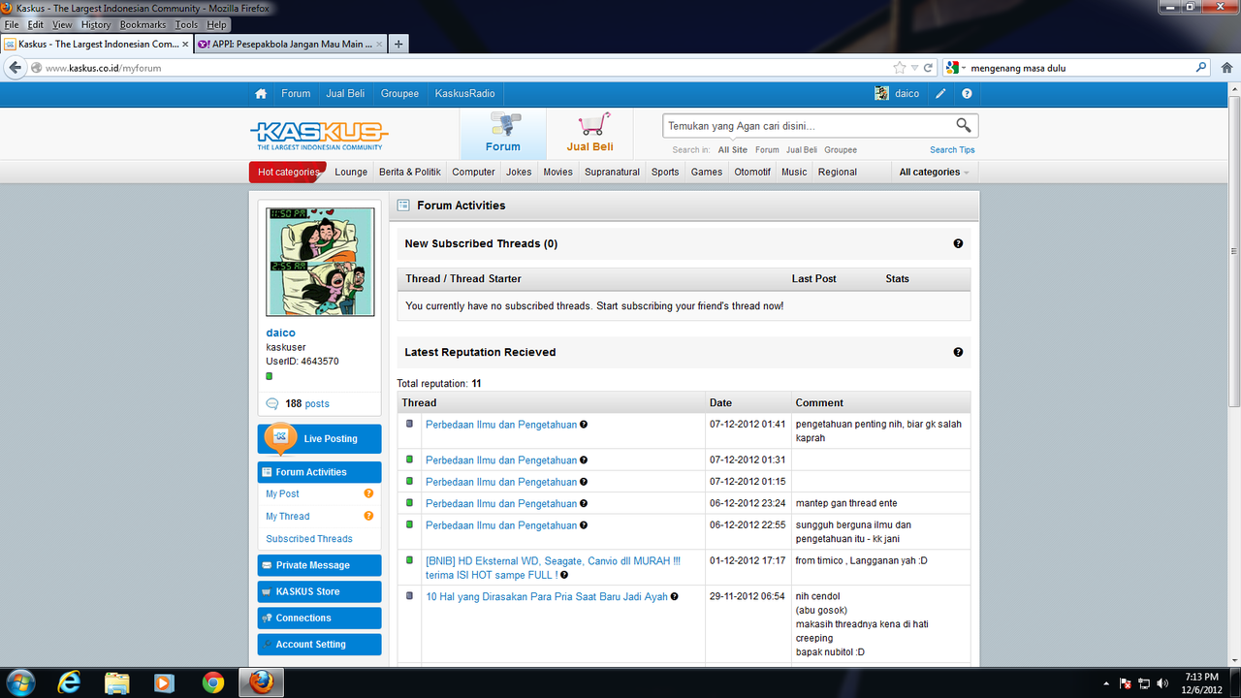Image resolution: width=1241 pixels, height=698 pixels.
Task: Open the Otomotif category
Action: pyautogui.click(x=752, y=172)
